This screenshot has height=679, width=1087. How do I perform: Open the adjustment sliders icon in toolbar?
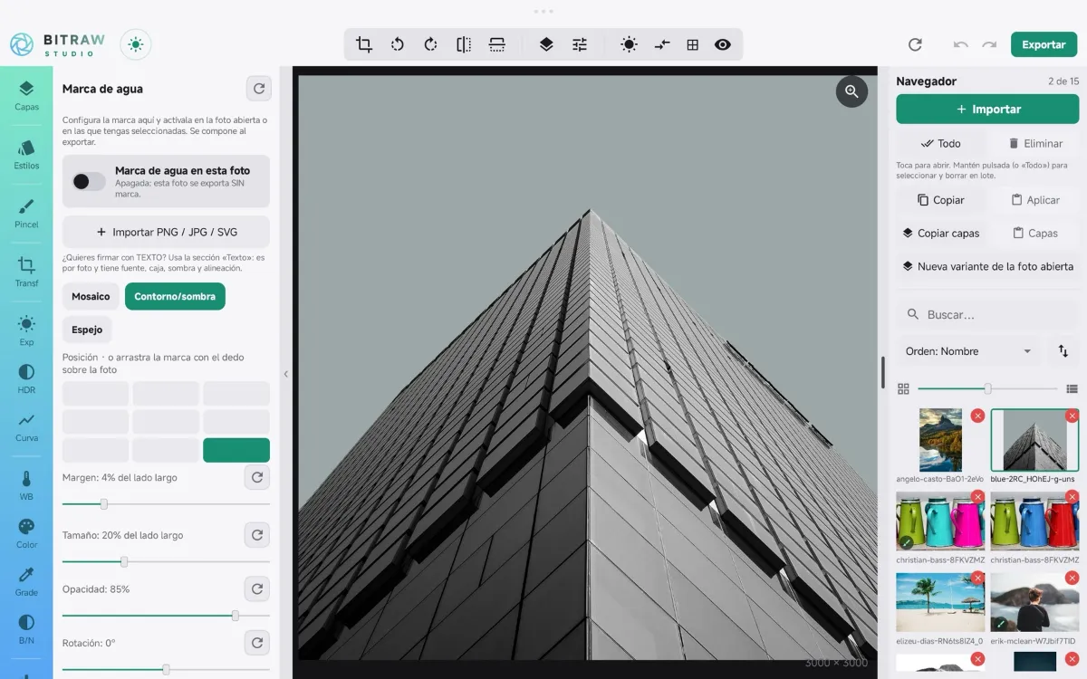[x=580, y=44]
